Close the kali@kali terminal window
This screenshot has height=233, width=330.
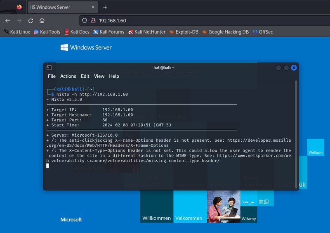pos(294,68)
